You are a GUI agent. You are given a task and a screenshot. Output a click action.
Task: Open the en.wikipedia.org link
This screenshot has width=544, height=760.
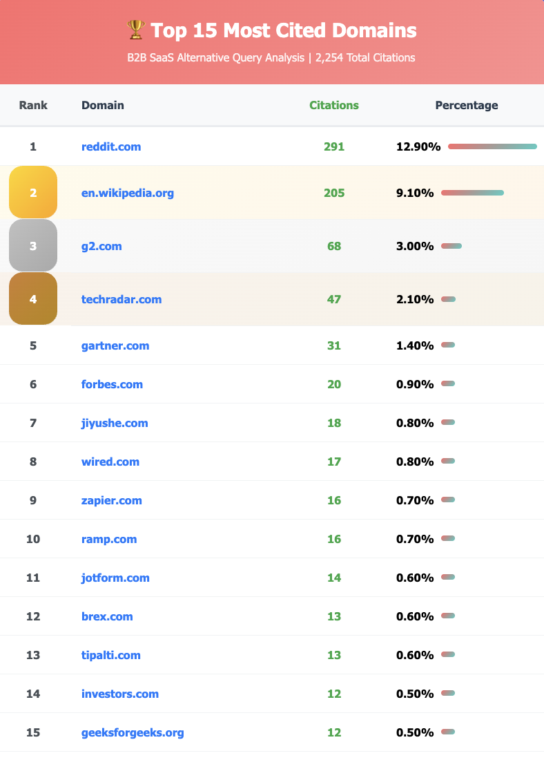pyautogui.click(x=128, y=193)
